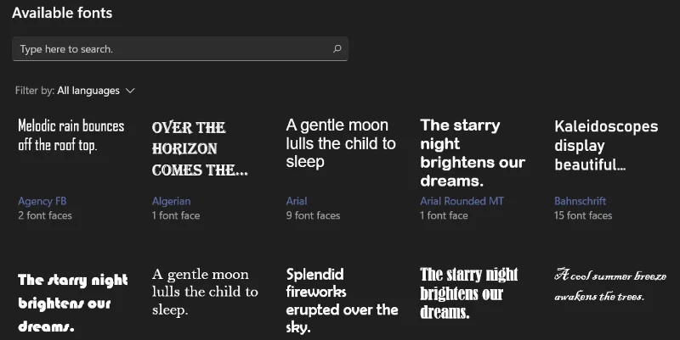The width and height of the screenshot is (680, 340).
Task: Open the serif 'A gentle moon' preview
Action: [x=205, y=291]
